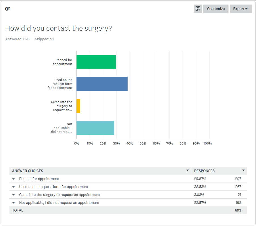This screenshot has width=256, height=226.
Task: Select the 'Phoned for appointment' answer text
Action: coord(39,179)
